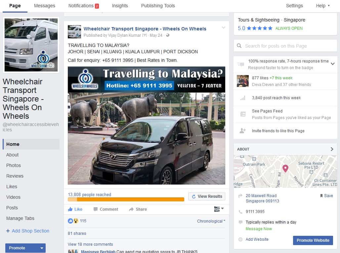Expand the response rate chevron

point(333,64)
